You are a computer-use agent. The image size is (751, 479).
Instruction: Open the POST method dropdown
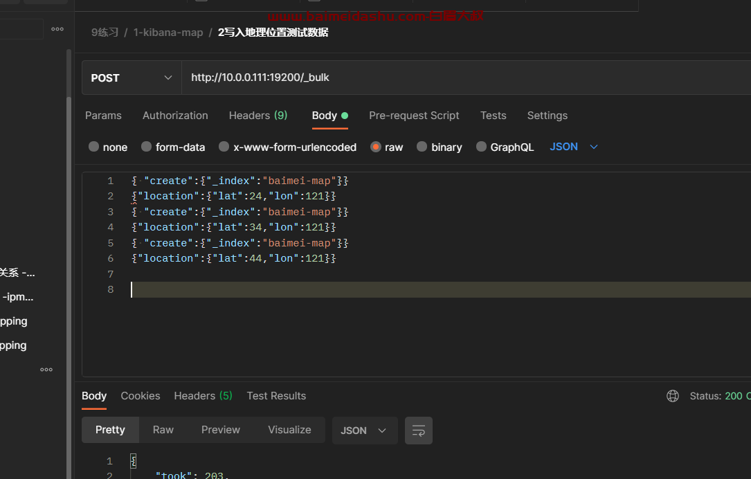pyautogui.click(x=132, y=78)
